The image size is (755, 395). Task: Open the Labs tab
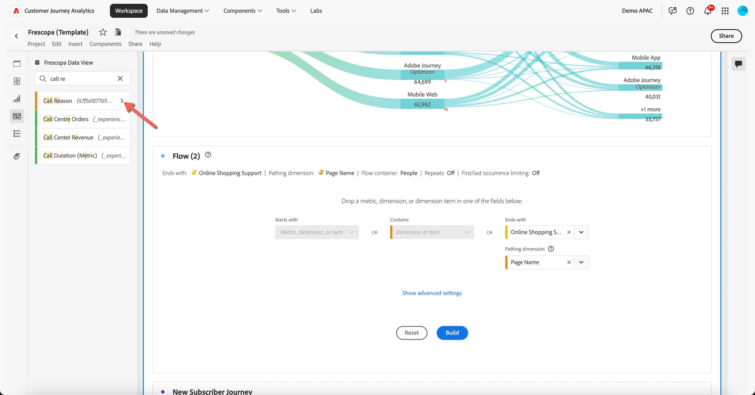(316, 11)
